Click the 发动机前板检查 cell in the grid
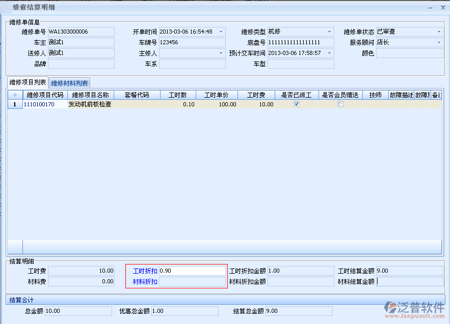The height and width of the screenshot is (324, 450). pos(90,104)
